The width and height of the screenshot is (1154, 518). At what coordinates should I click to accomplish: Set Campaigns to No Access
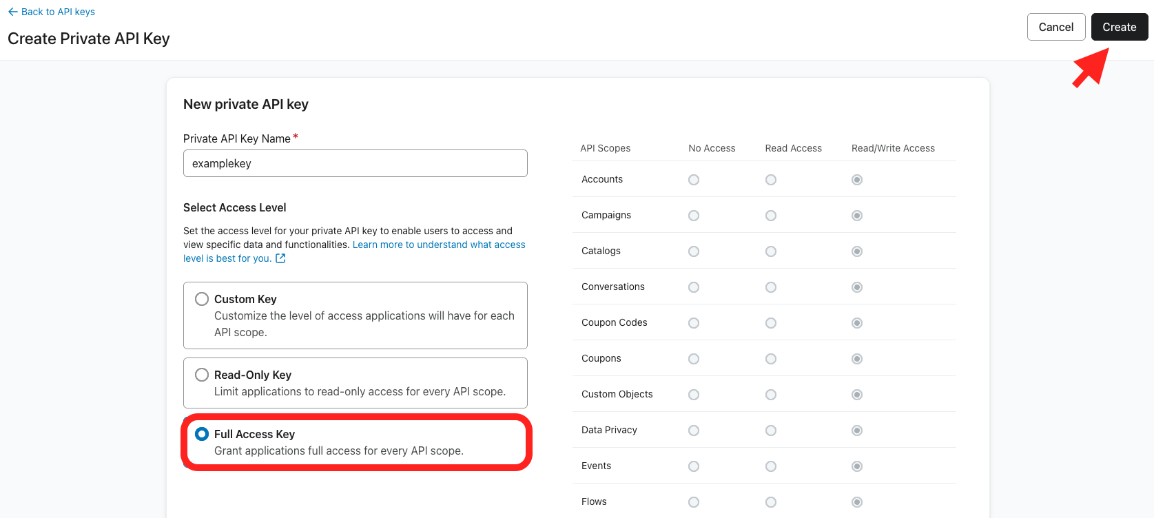click(694, 216)
